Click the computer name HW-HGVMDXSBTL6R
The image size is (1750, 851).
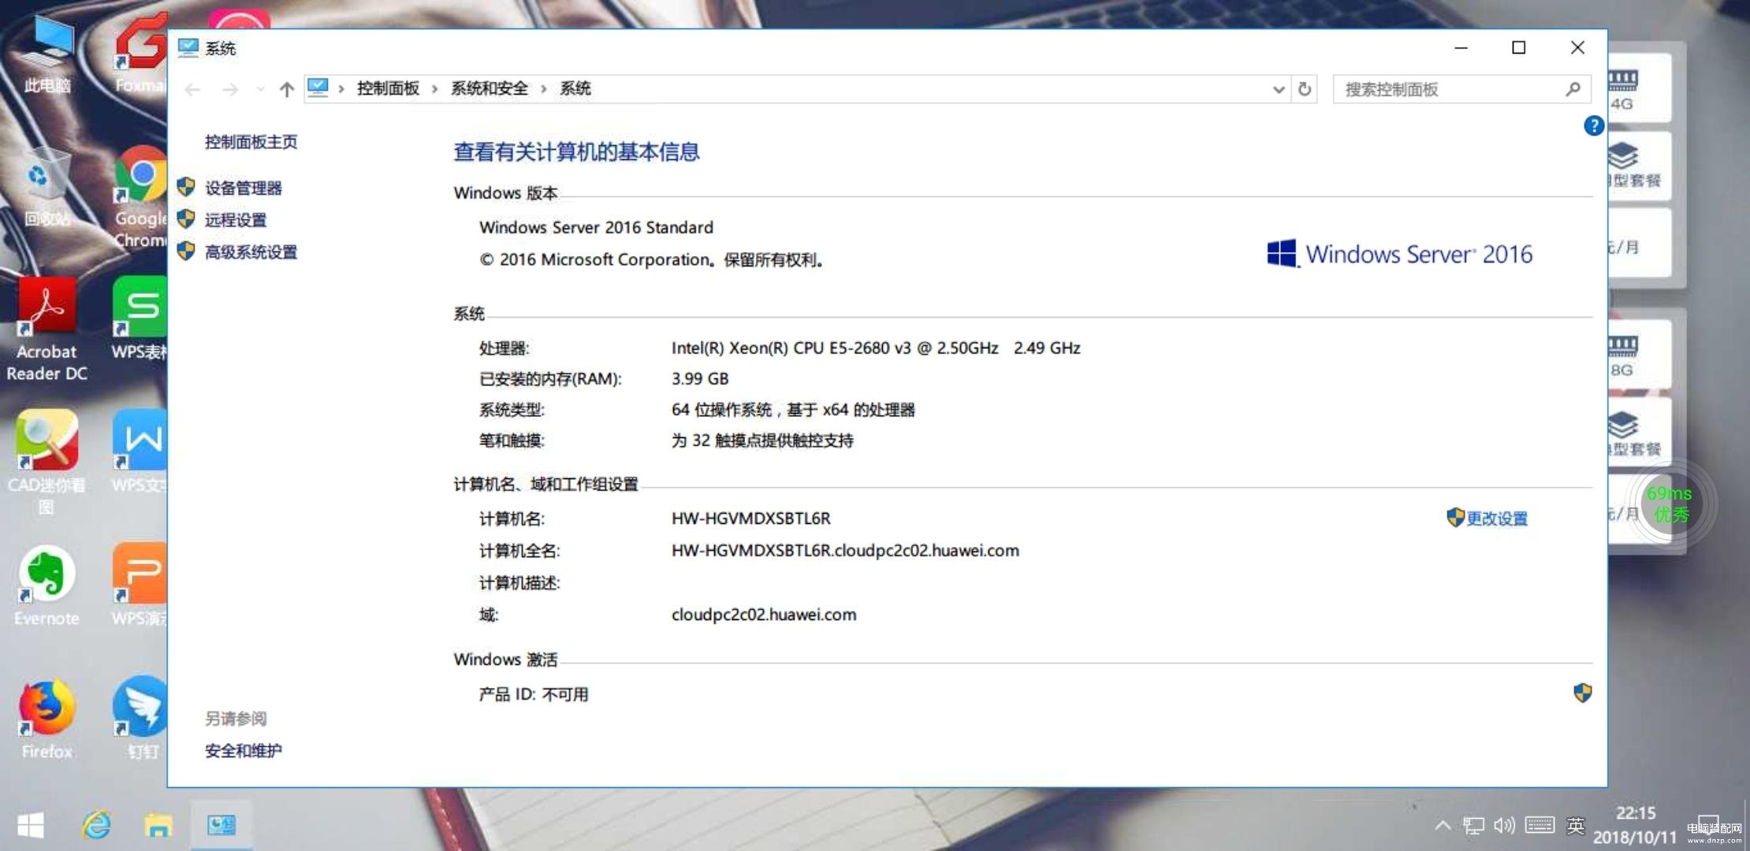(x=750, y=518)
